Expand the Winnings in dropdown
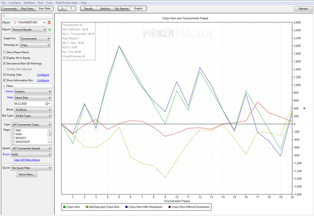 point(35,45)
